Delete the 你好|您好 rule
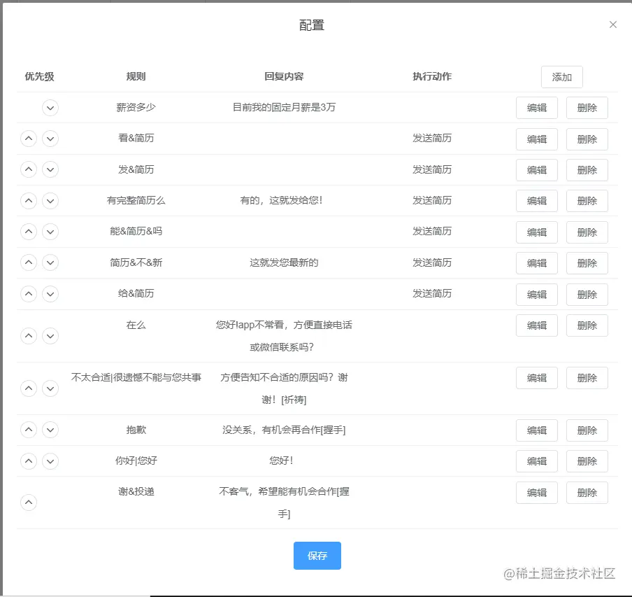Image resolution: width=632 pixels, height=597 pixels. (587, 461)
